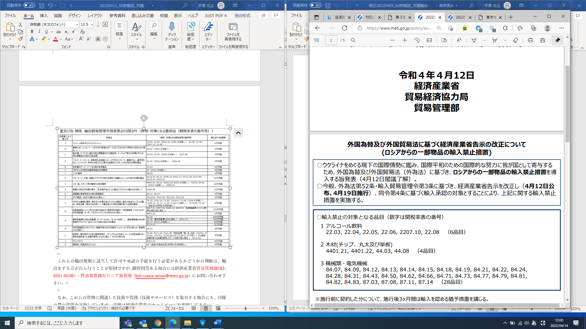This screenshot has width=586, height=329.
Task: Click Undo arrow in left Word title bar
Action: click(50, 5)
